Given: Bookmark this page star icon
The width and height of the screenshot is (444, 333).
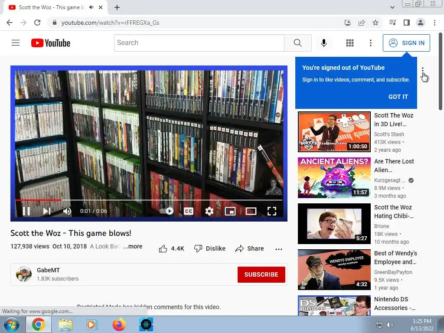Looking at the screenshot, I should coord(375,23).
